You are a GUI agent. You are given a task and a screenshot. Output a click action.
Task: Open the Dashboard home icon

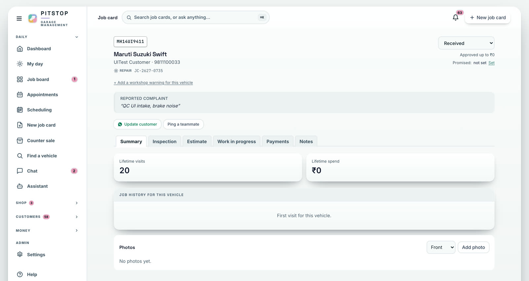[20, 49]
